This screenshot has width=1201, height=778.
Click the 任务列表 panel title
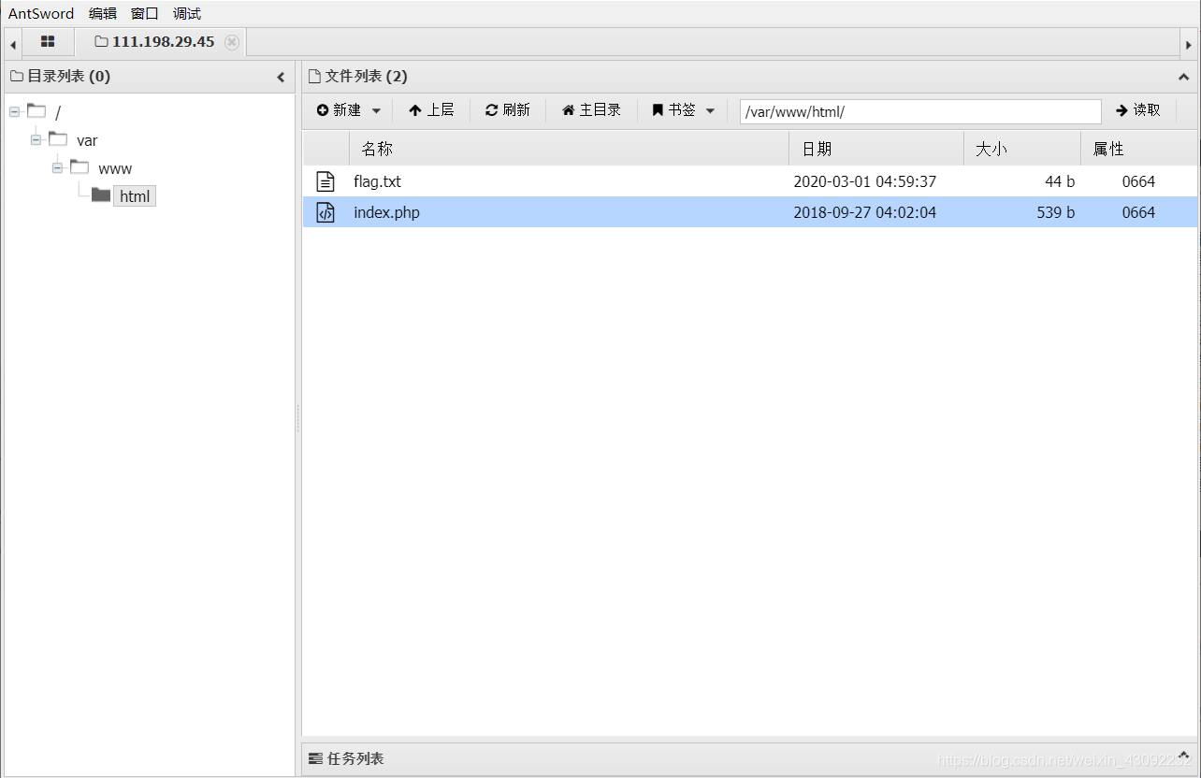pyautogui.click(x=355, y=758)
